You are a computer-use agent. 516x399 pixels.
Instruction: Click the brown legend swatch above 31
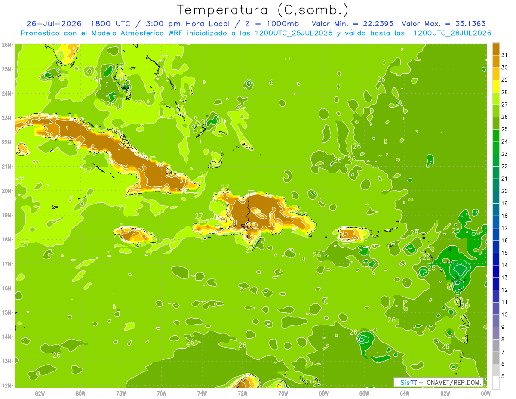496,49
